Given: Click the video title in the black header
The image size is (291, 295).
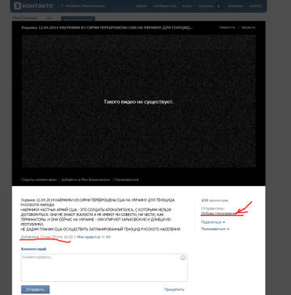Looking at the screenshot, I should [x=108, y=27].
